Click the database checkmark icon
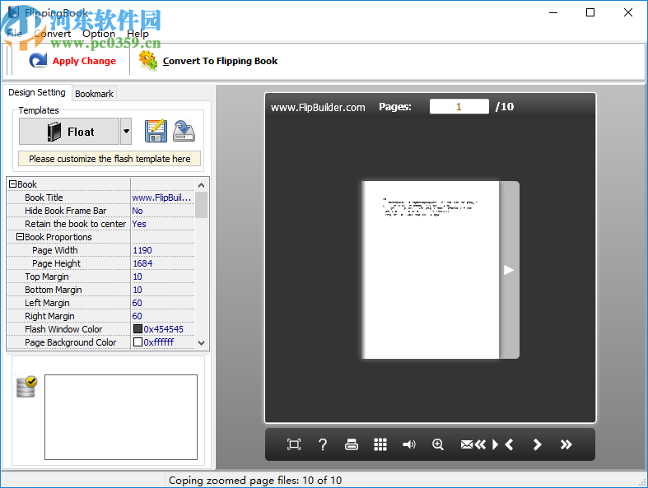The width and height of the screenshot is (648, 488). point(26,387)
